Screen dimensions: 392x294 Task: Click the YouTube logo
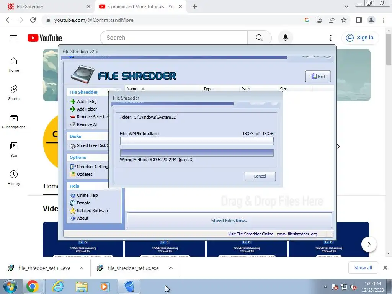coord(45,38)
